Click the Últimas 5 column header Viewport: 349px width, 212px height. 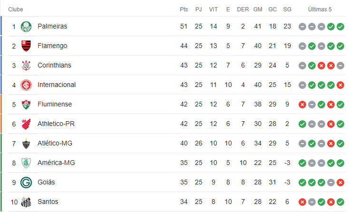tap(320, 10)
